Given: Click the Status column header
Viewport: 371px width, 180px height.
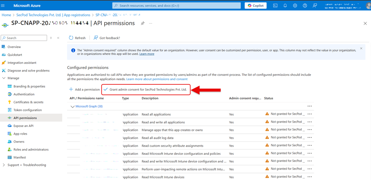Looking at the screenshot, I should [268, 98].
